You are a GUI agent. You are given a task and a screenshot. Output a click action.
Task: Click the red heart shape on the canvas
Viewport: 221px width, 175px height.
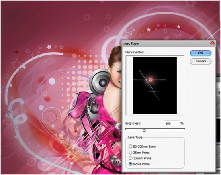pyautogui.click(x=71, y=156)
